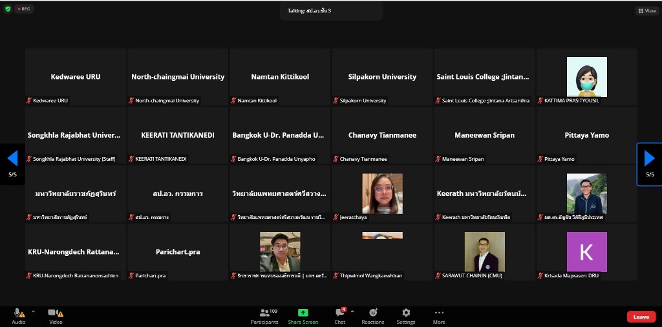Image resolution: width=662 pixels, height=327 pixels.
Task: Select Jeeraschaya's video thumbnail
Action: [382, 193]
